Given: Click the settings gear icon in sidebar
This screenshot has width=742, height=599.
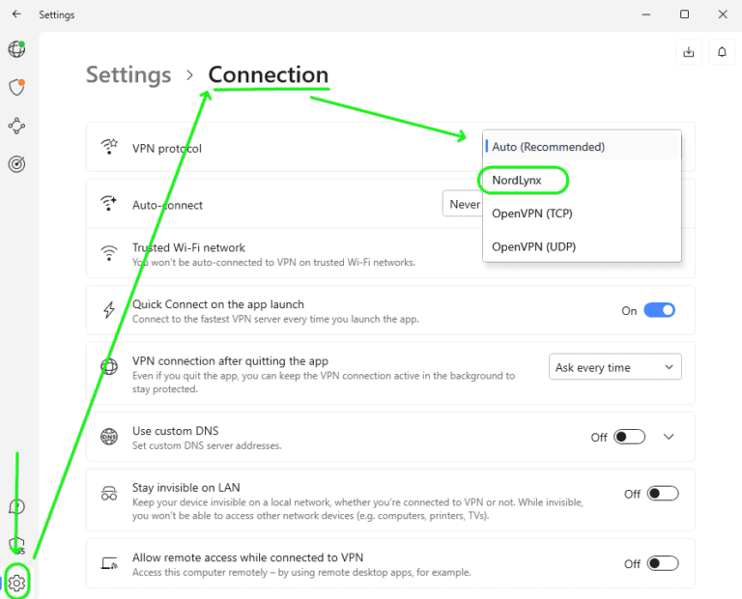Looking at the screenshot, I should [x=16, y=582].
